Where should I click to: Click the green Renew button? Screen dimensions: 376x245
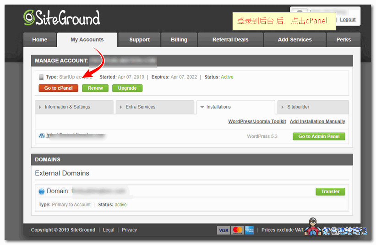tap(95, 88)
